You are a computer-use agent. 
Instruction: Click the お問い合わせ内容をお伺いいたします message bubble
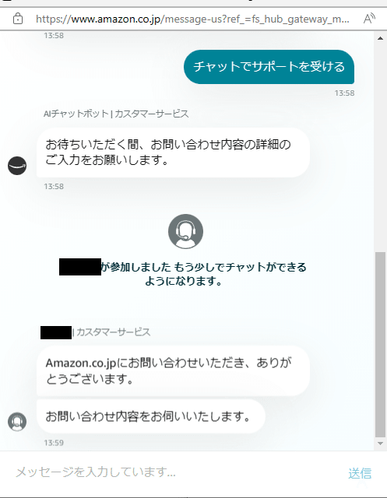151,416
